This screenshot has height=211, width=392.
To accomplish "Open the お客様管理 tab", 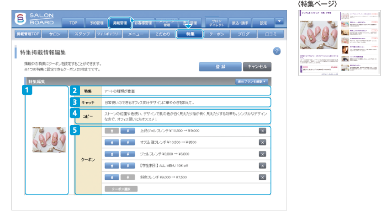I will (x=143, y=23).
